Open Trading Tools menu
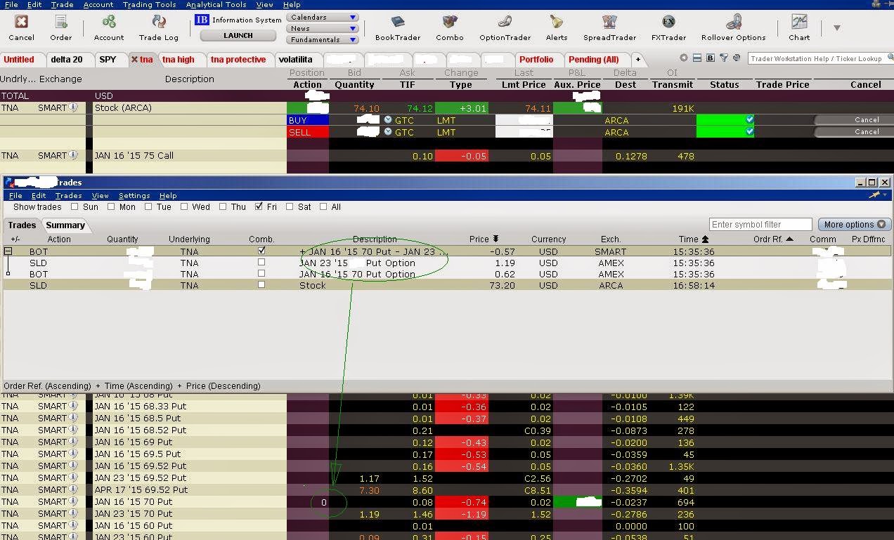The width and height of the screenshot is (894, 540). pos(149,4)
